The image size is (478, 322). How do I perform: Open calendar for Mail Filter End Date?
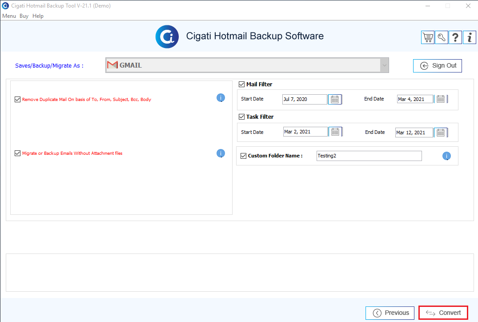[x=441, y=99]
